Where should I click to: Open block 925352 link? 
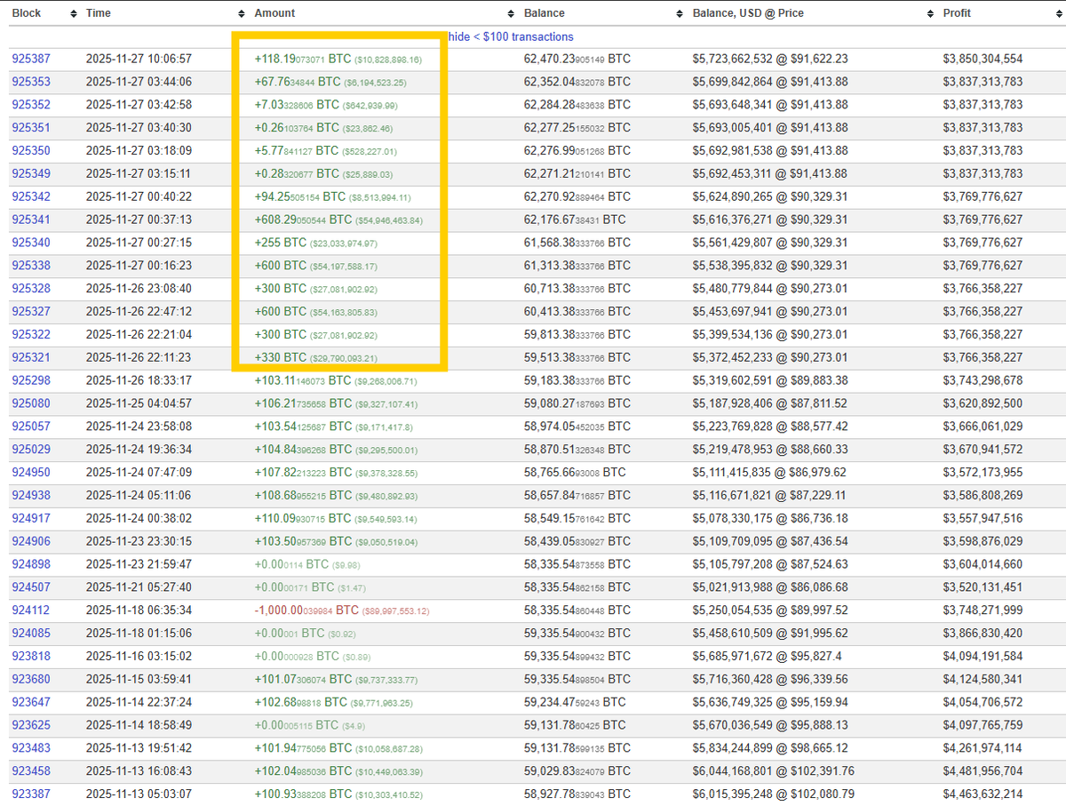[31, 105]
